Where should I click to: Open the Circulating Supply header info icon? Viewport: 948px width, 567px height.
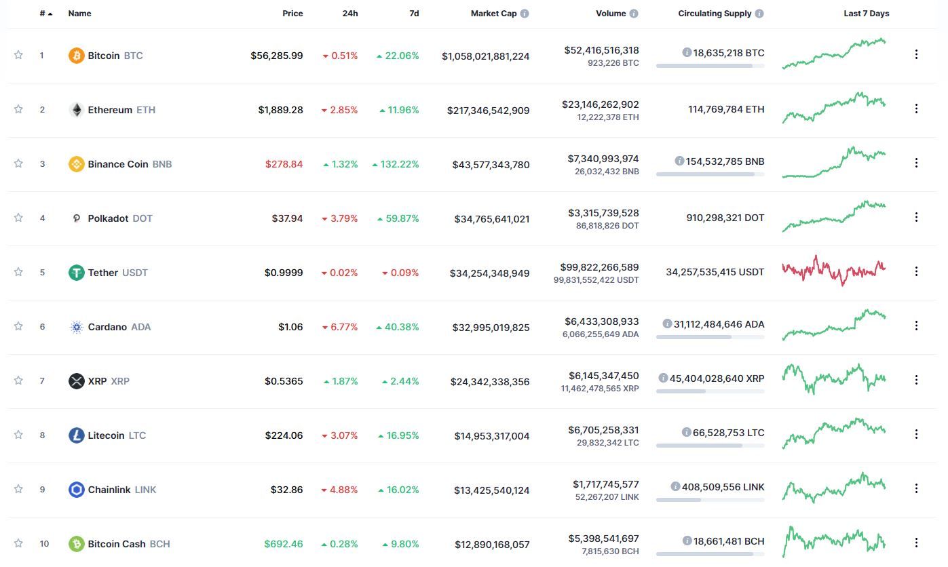click(759, 14)
